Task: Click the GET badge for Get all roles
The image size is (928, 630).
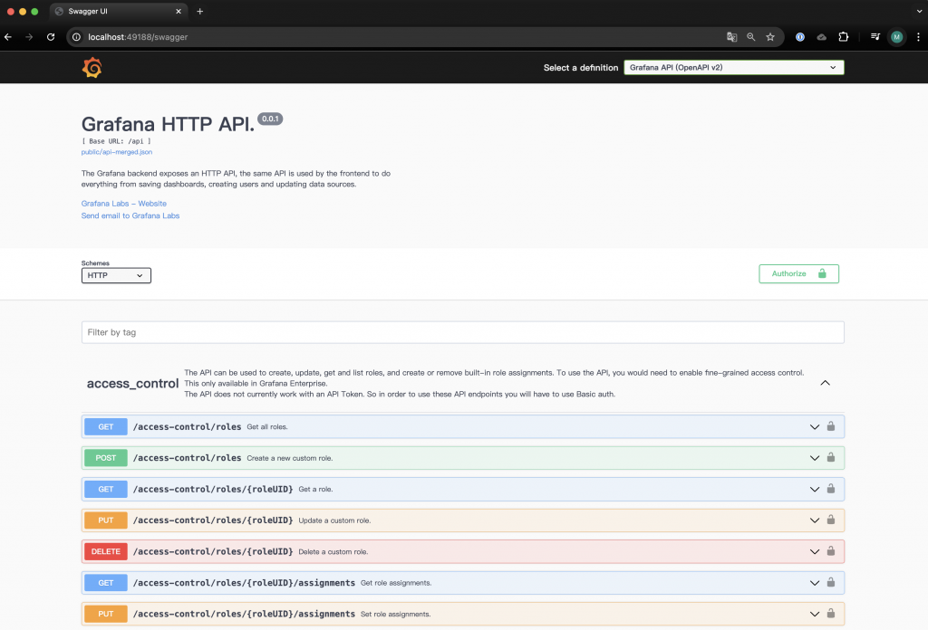Action: 106,426
